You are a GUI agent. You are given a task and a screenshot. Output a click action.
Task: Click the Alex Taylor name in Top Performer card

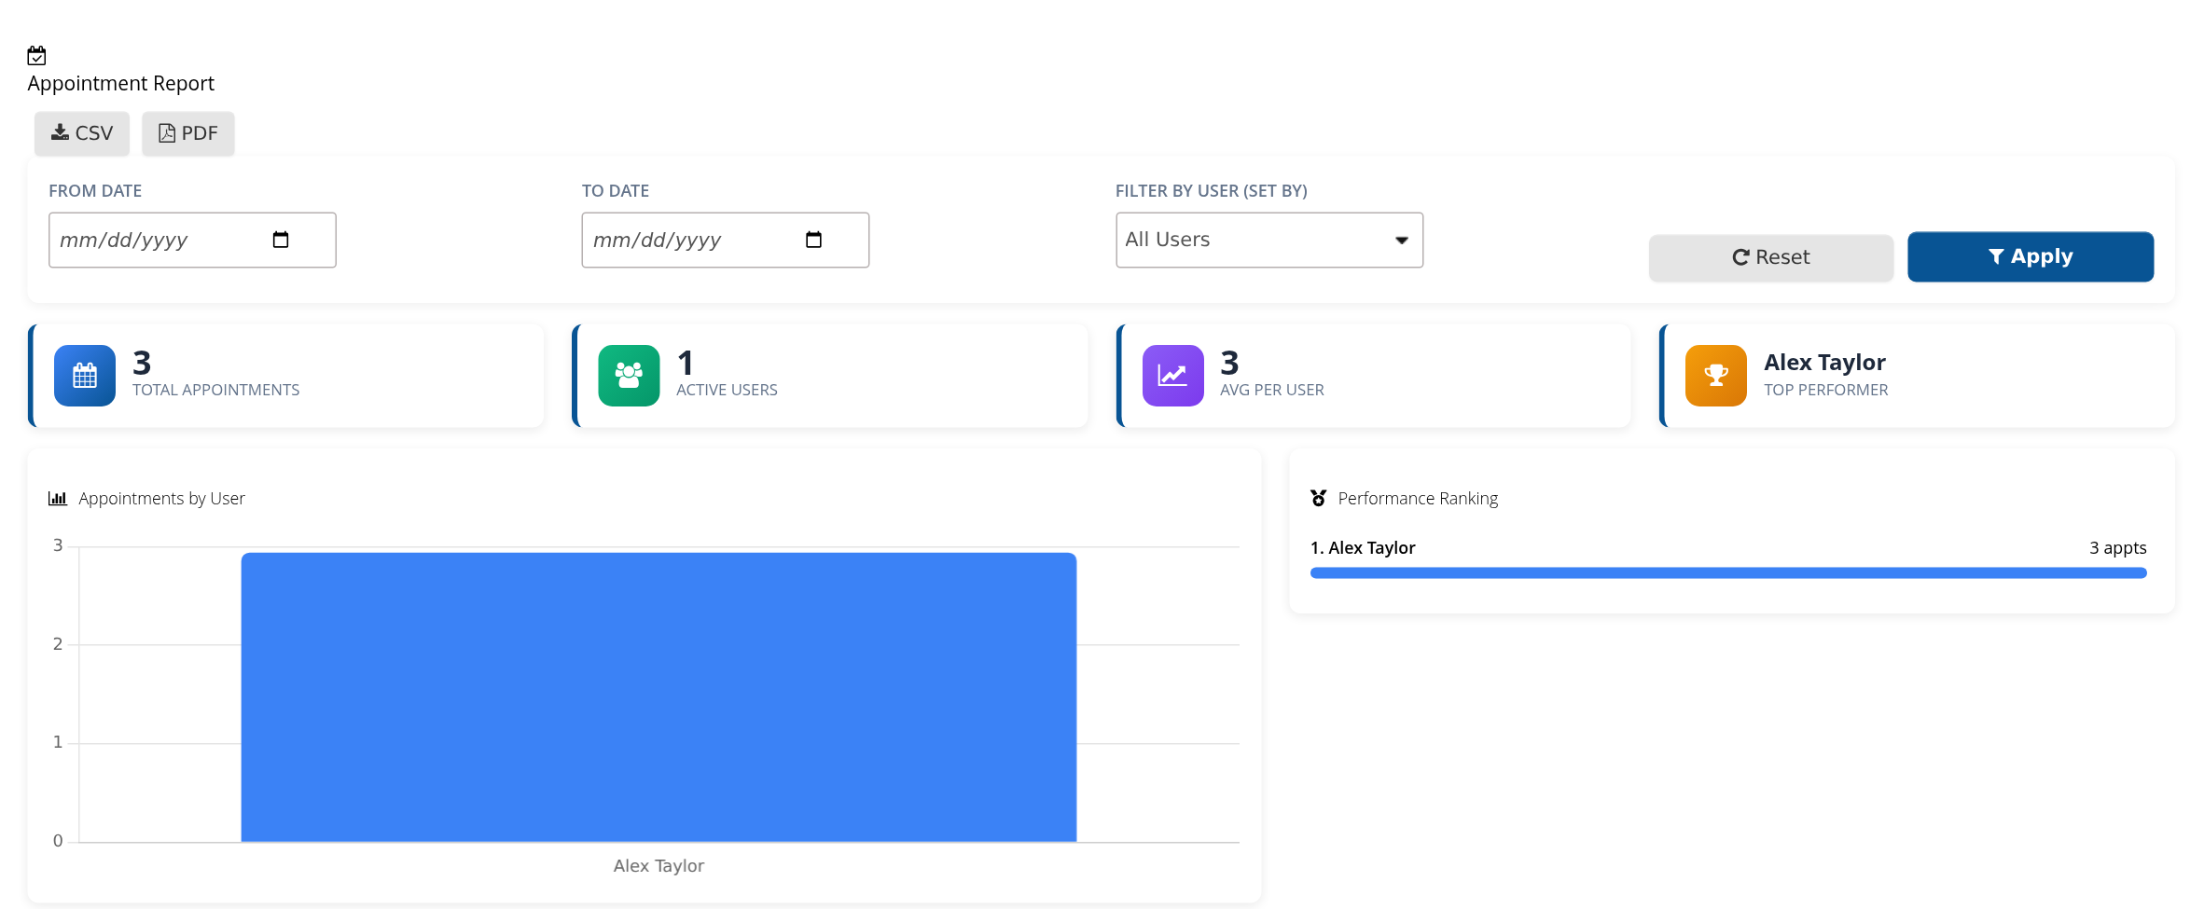click(1824, 363)
